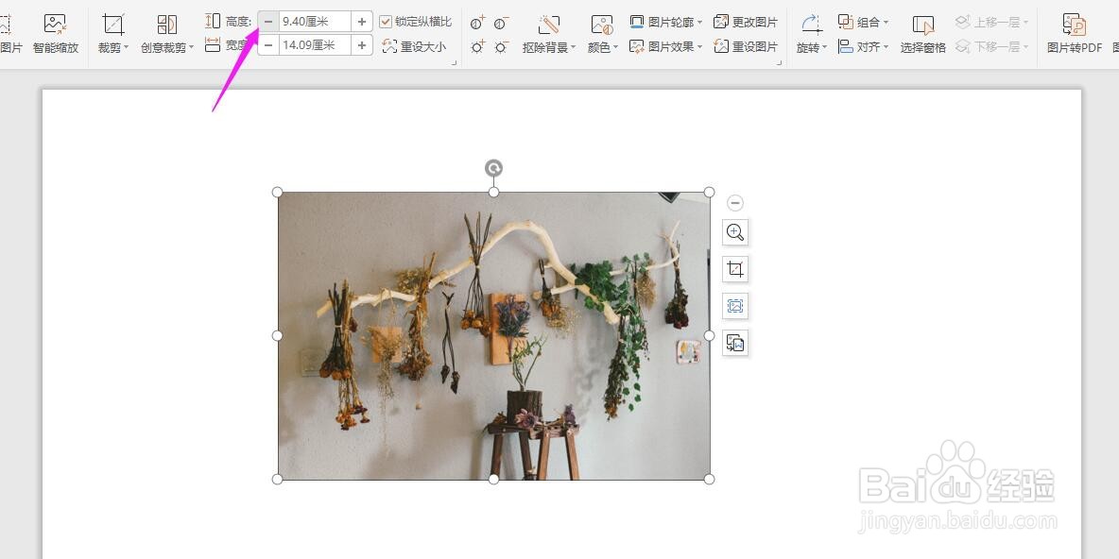Open the 颜色 color tool icon
This screenshot has width=1119, height=559.
coord(602,25)
